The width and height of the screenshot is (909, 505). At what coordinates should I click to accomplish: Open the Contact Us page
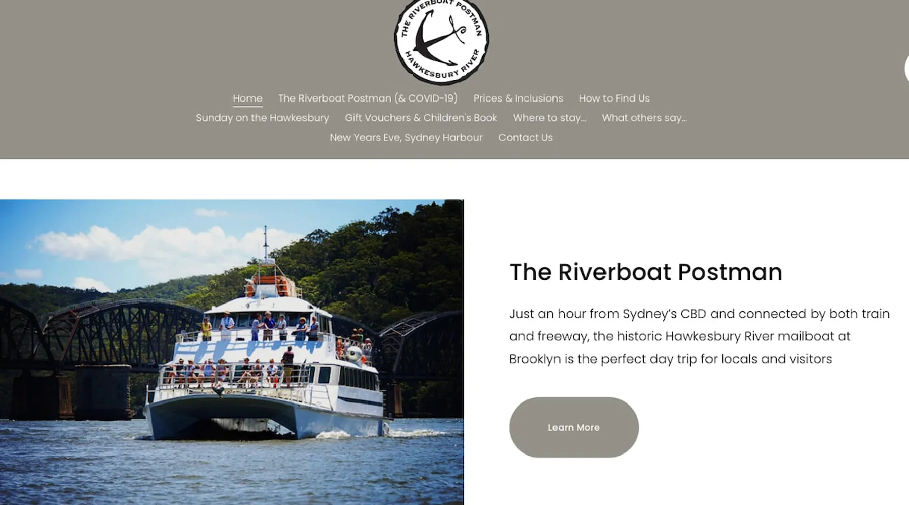(x=526, y=138)
